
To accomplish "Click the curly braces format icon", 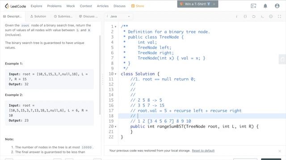I will (x=245, y=16).
